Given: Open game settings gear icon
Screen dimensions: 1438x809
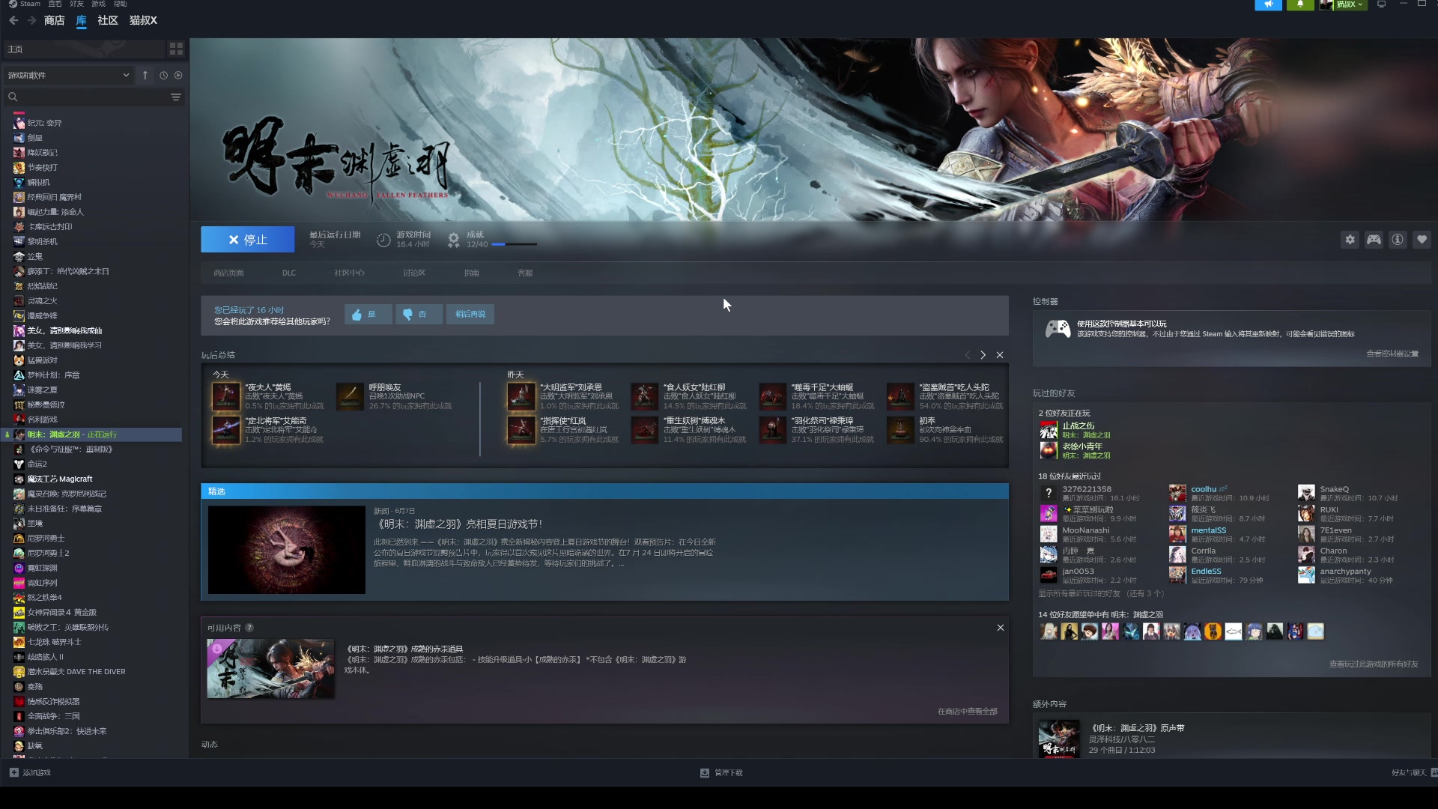Looking at the screenshot, I should (x=1350, y=240).
